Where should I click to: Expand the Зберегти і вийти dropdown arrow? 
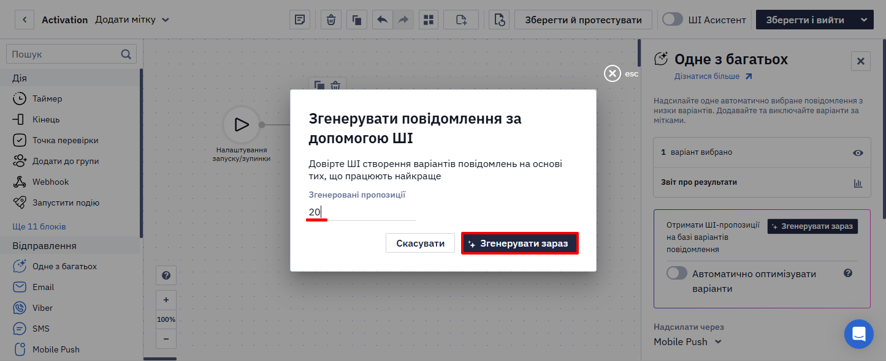click(x=865, y=20)
